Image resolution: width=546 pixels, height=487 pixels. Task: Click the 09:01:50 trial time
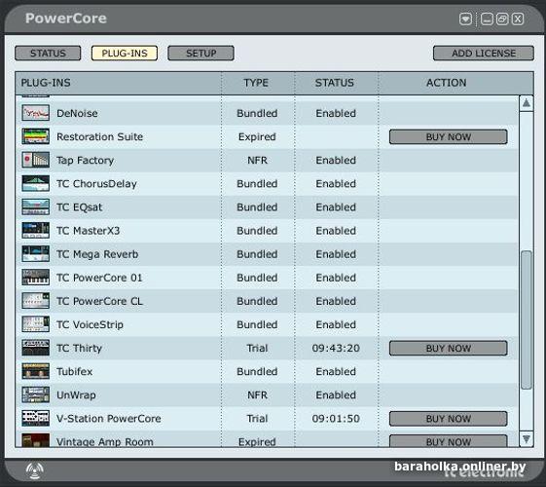point(336,419)
